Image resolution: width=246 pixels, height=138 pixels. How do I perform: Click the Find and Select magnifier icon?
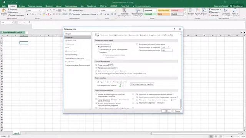click(x=235, y=11)
